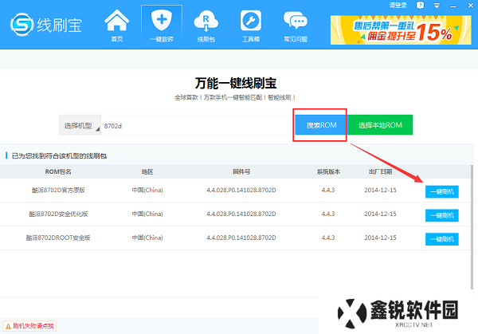
Task: Select the row 酷派8702D安全优化版
Action: point(235,214)
